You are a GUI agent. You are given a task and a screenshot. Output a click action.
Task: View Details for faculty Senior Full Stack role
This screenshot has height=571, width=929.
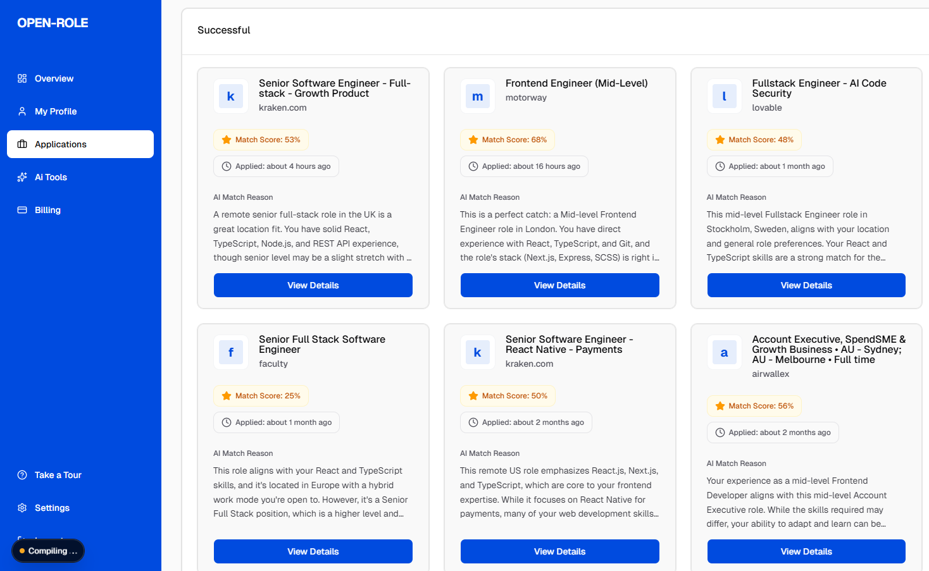tap(313, 551)
